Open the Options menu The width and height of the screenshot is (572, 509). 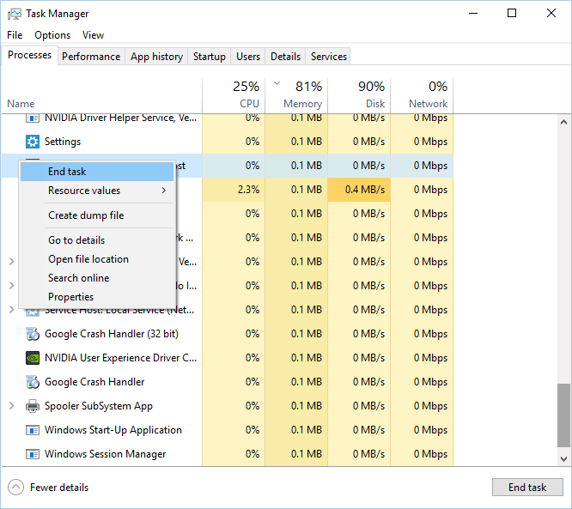tap(52, 35)
